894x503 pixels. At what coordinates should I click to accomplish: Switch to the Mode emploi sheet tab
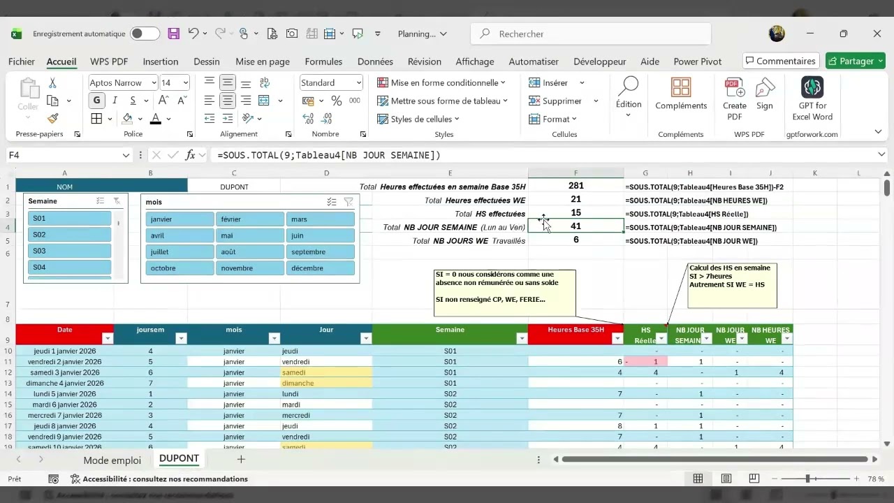point(112,460)
